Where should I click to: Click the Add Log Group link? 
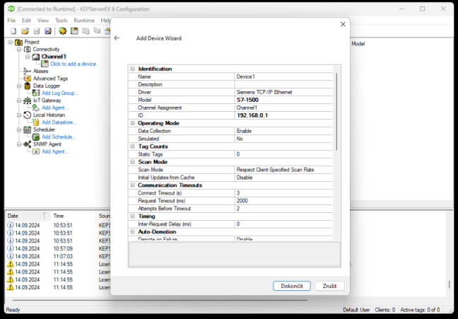click(60, 93)
